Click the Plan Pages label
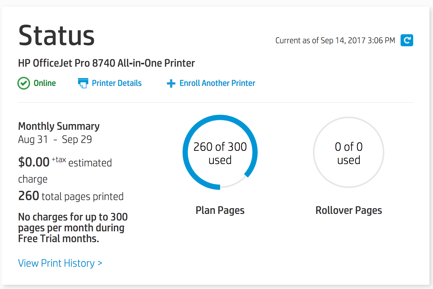The image size is (433, 289). [220, 211]
